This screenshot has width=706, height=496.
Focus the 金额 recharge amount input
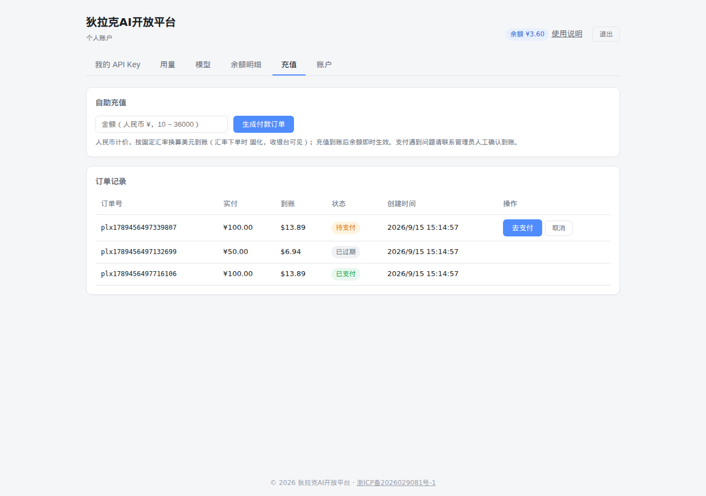point(162,124)
